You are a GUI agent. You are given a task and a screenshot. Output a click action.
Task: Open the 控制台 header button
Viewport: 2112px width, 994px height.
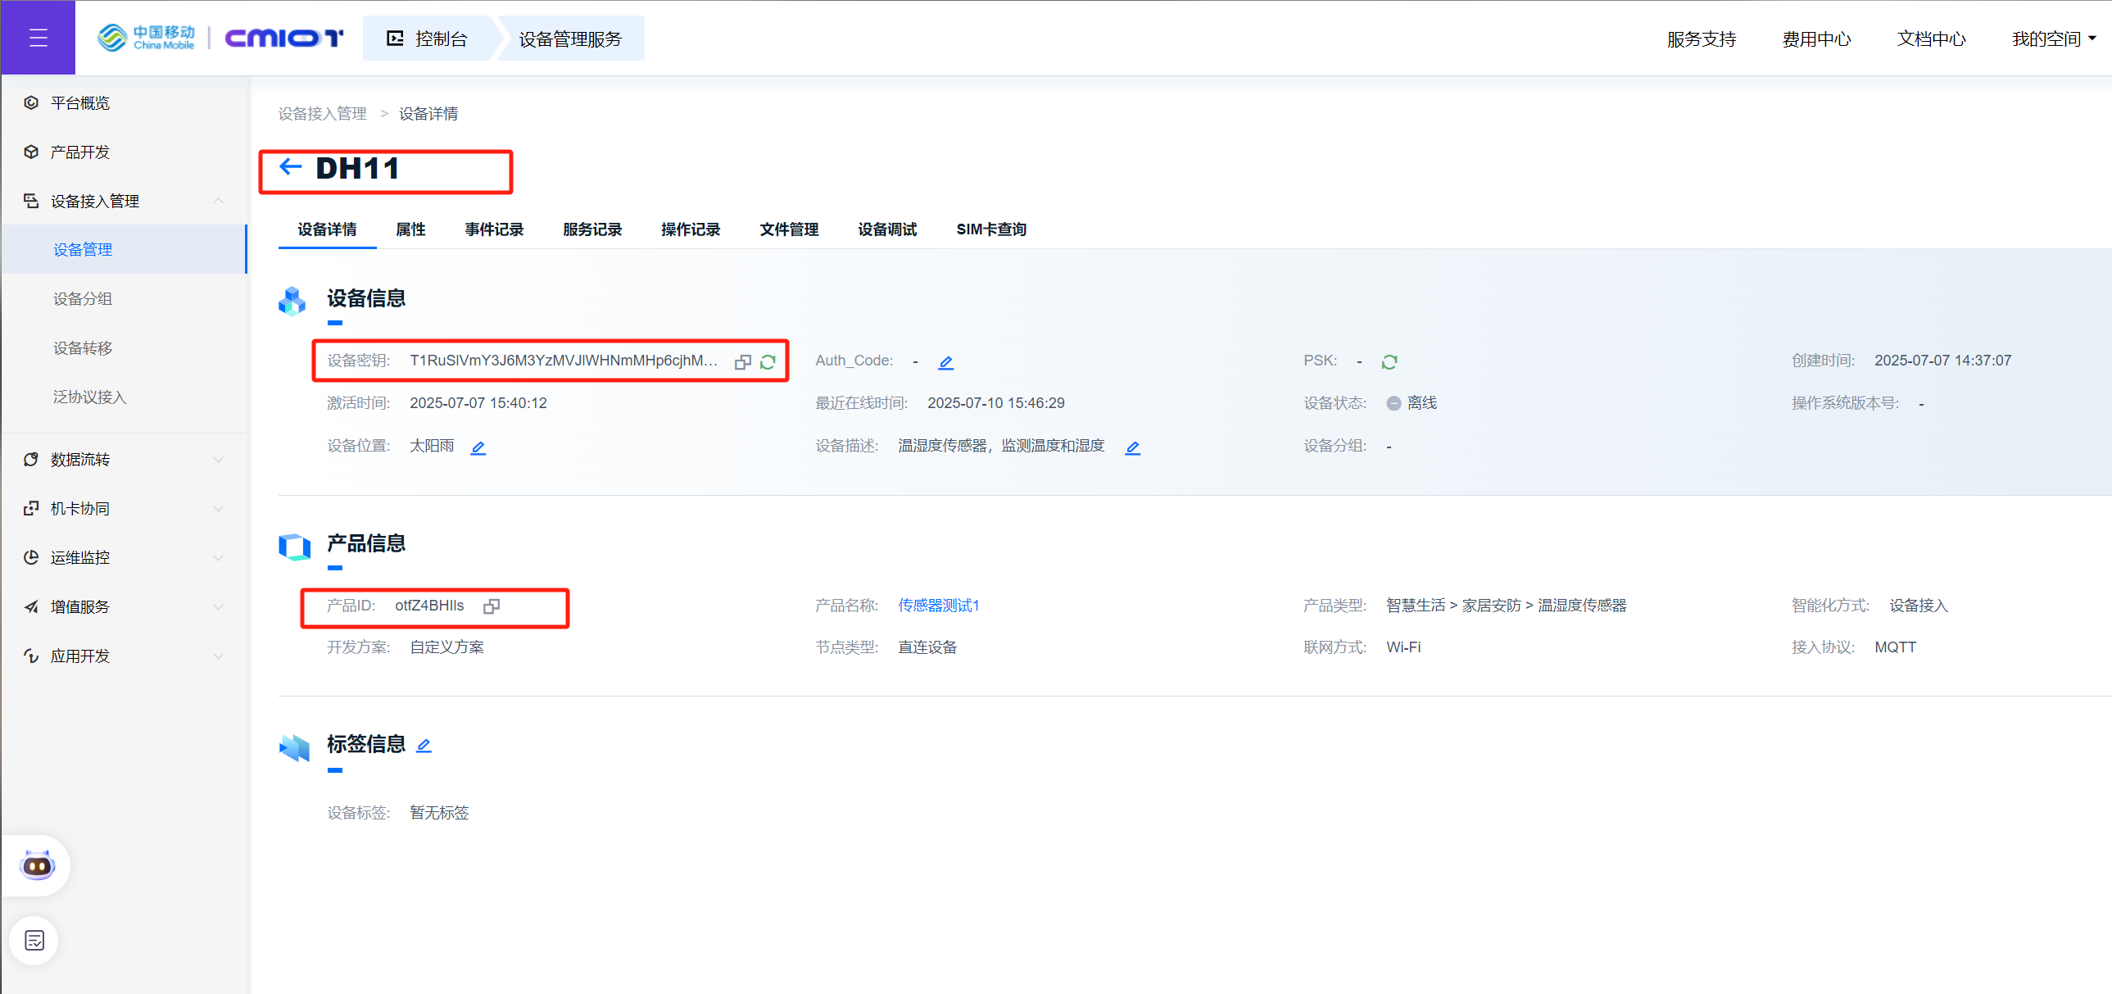pos(427,39)
